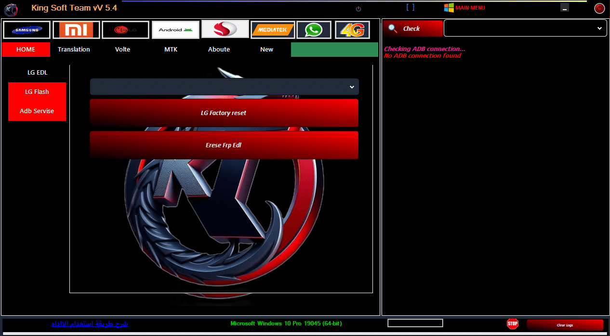Open the model selection dropdown in center panel

[x=224, y=87]
